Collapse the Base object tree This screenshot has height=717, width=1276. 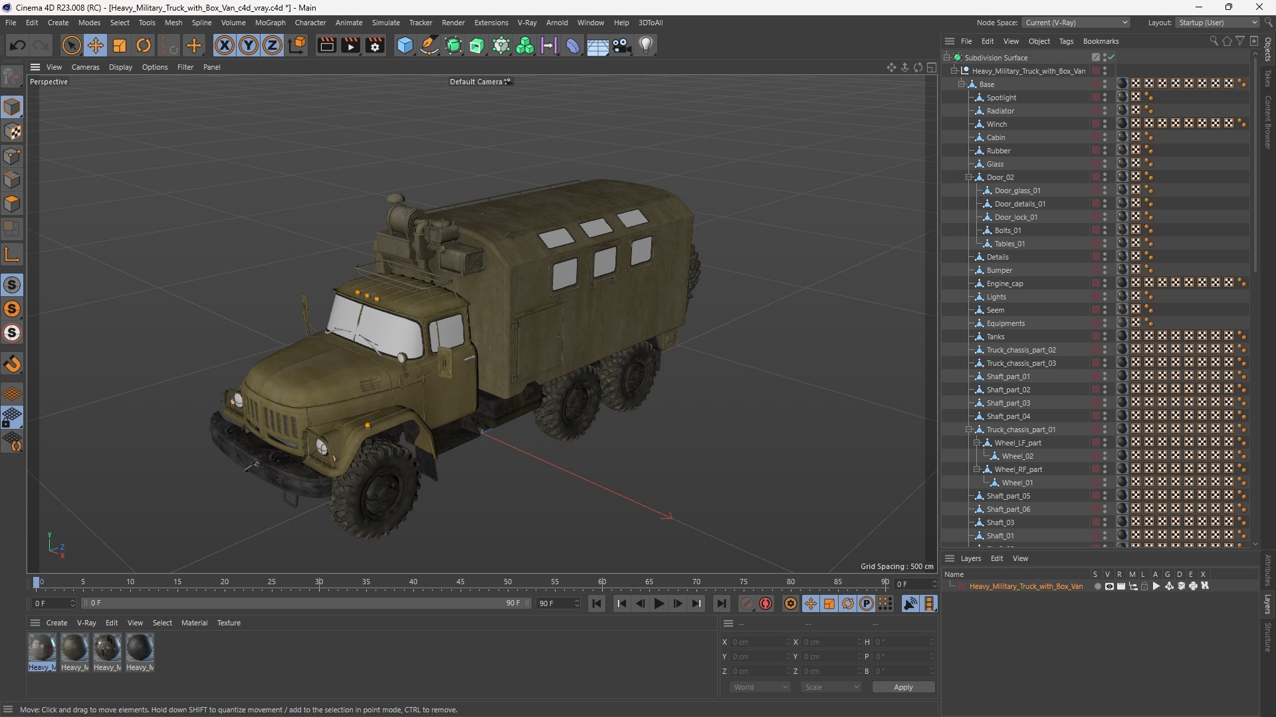pos(961,84)
